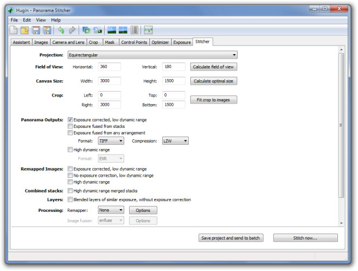The image size is (358, 271).
Task: Click the Save As icon with pencil
Action: (47, 30)
